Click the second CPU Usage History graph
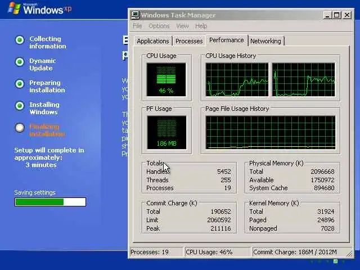Viewport: 360px width, 270px height. click(x=303, y=79)
